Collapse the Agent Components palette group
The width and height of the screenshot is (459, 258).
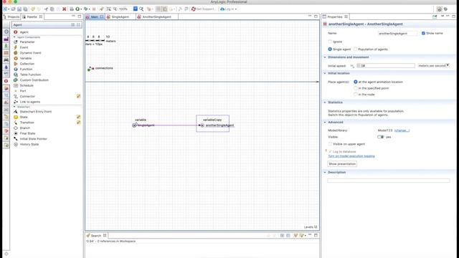coord(14,37)
